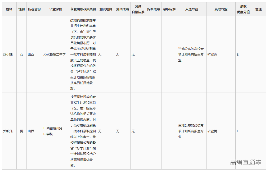This screenshot has height=173, width=269.
Task: Click the 综合成绩 column header
Action: [154, 9]
